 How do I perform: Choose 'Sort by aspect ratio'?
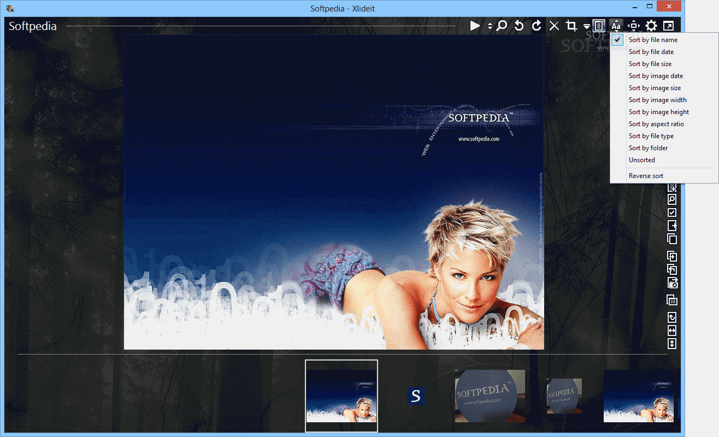pos(664,124)
